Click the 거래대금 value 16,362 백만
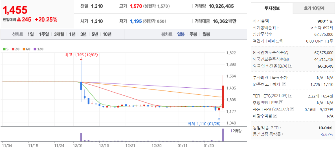Image resolution: width=336 pixels, height=153 pixels. [x=225, y=21]
